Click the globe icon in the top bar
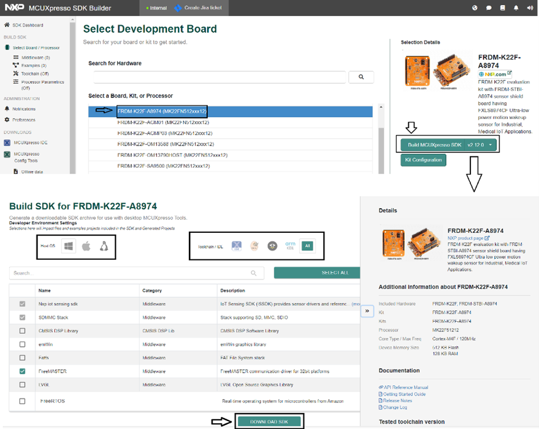 [475, 8]
